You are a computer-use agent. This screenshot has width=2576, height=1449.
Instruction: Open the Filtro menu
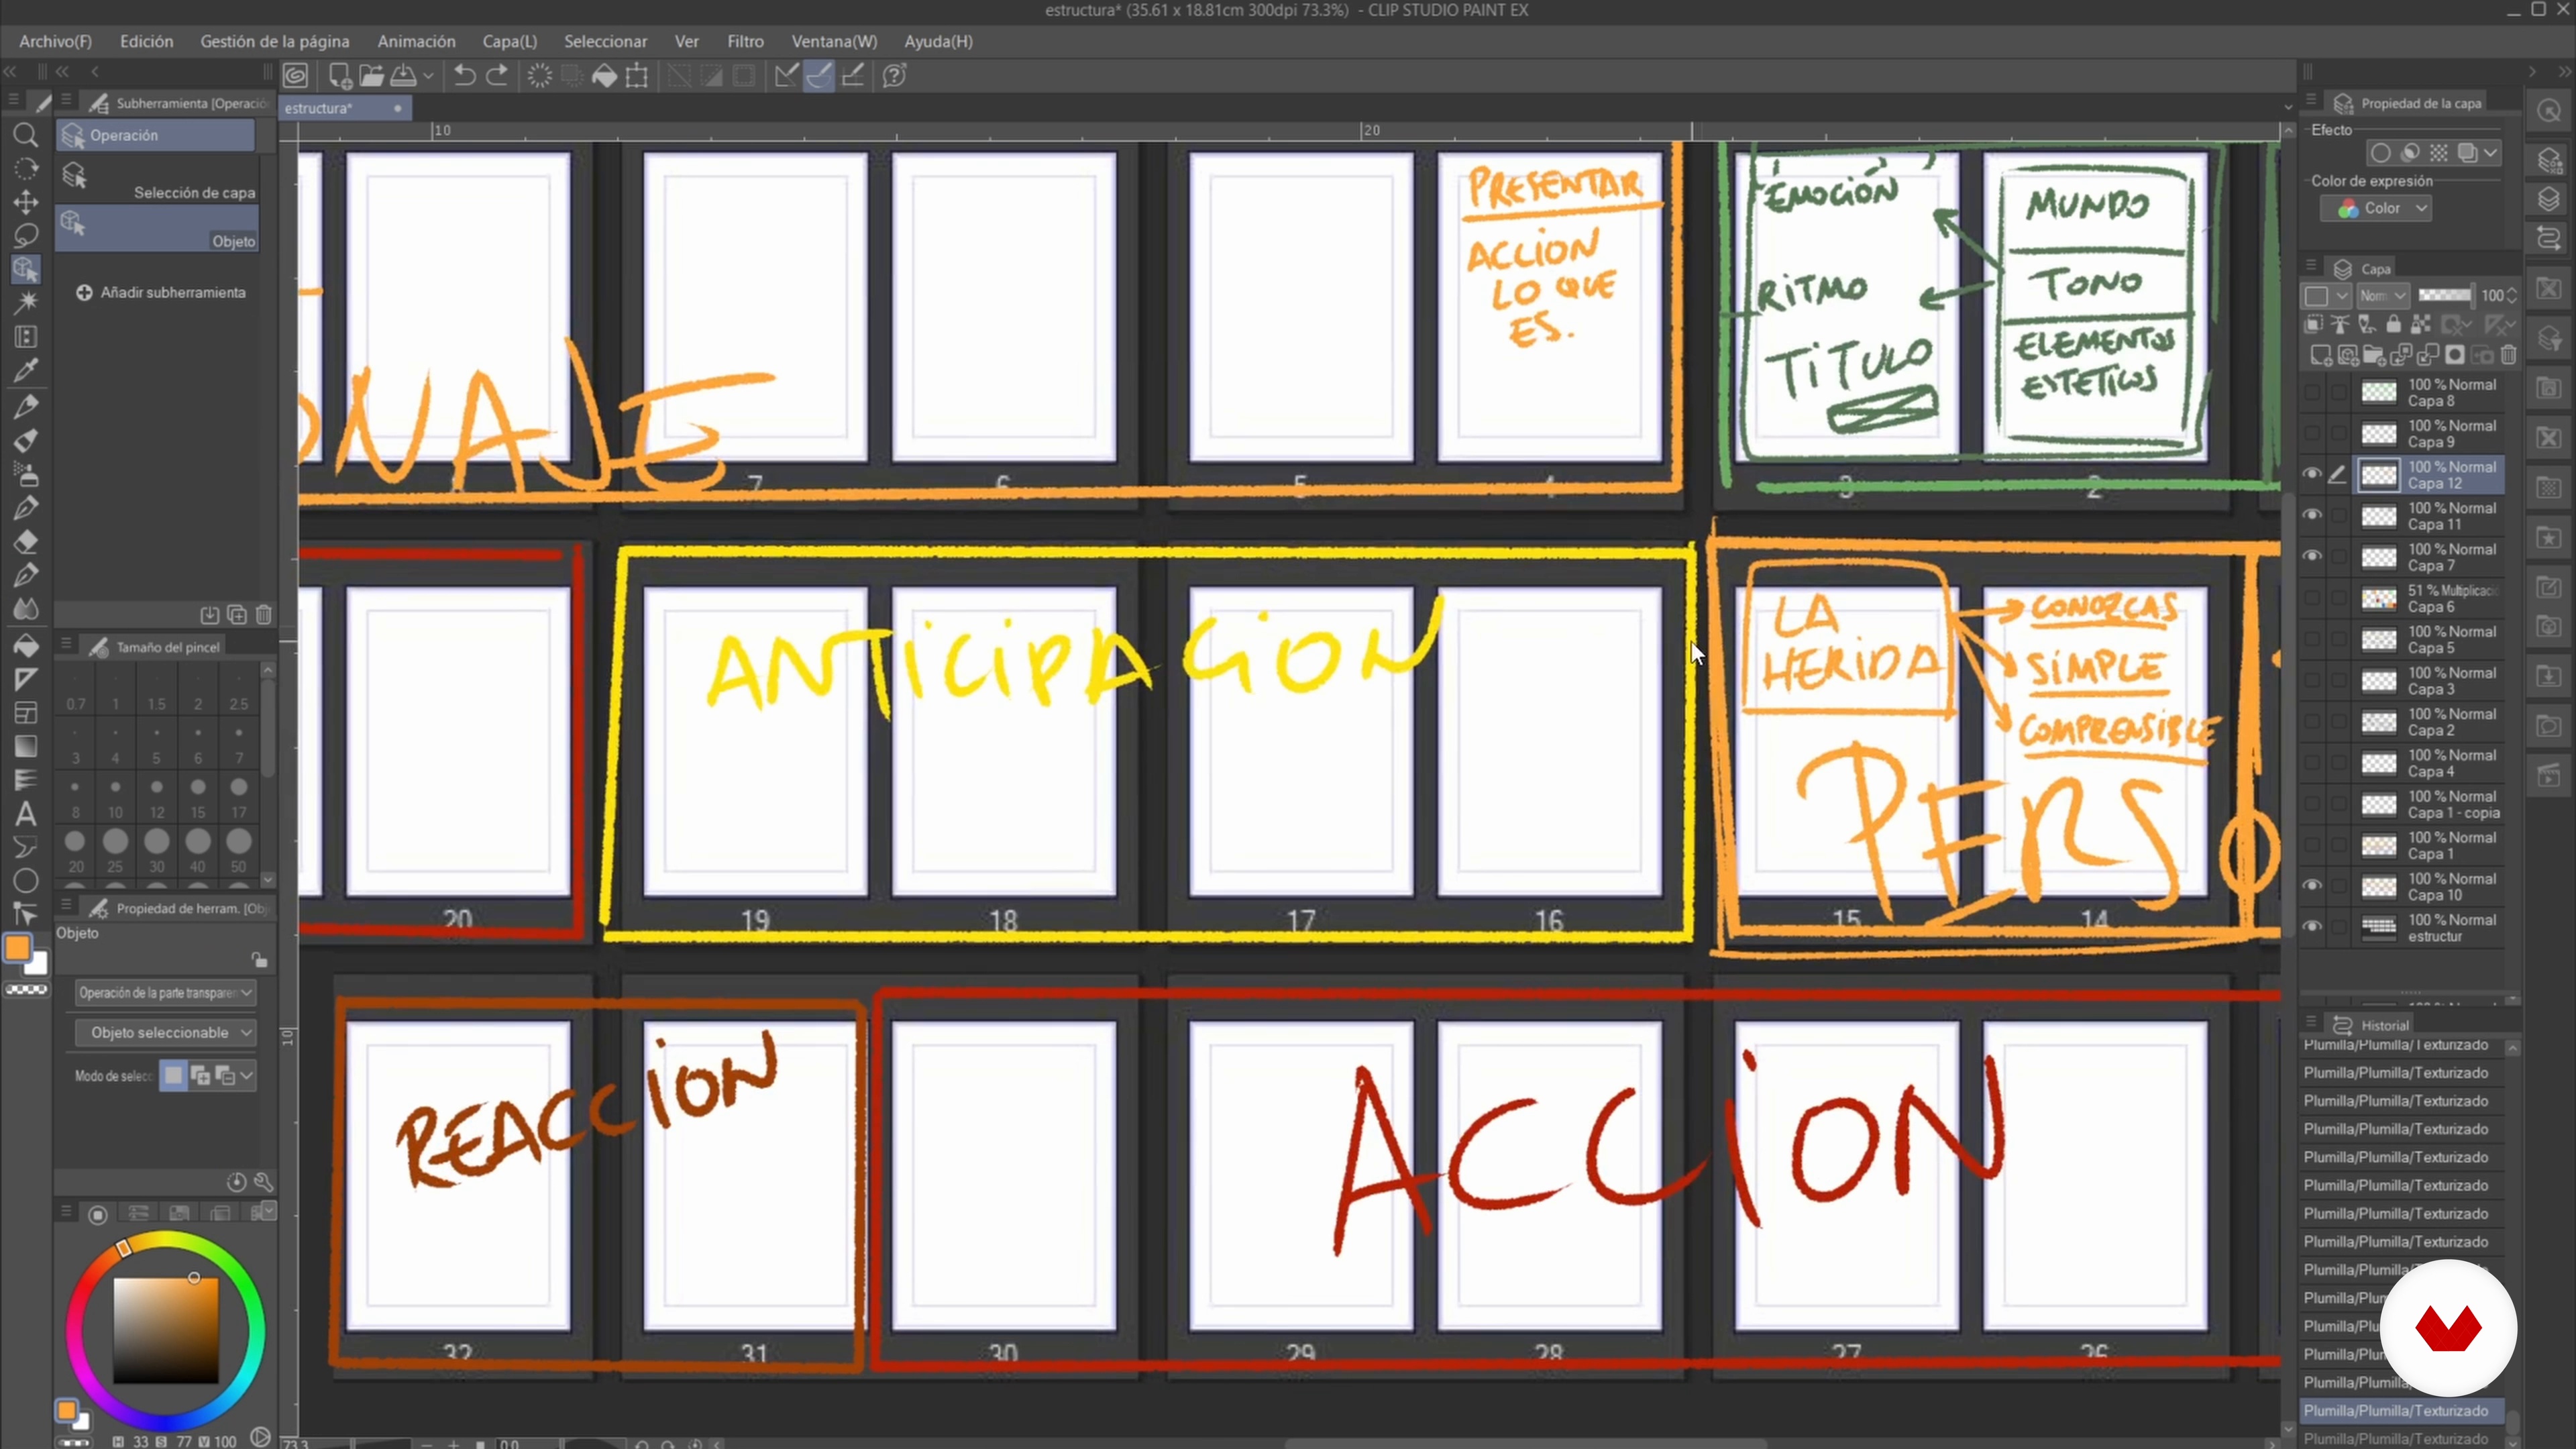click(x=745, y=42)
